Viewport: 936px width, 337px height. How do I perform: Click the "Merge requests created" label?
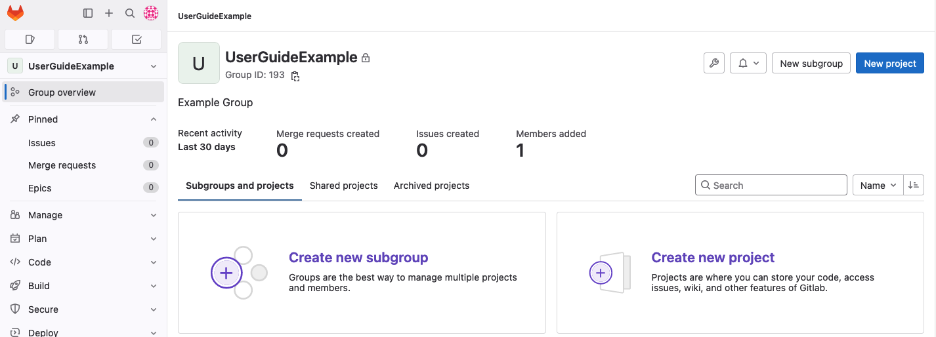(328, 134)
